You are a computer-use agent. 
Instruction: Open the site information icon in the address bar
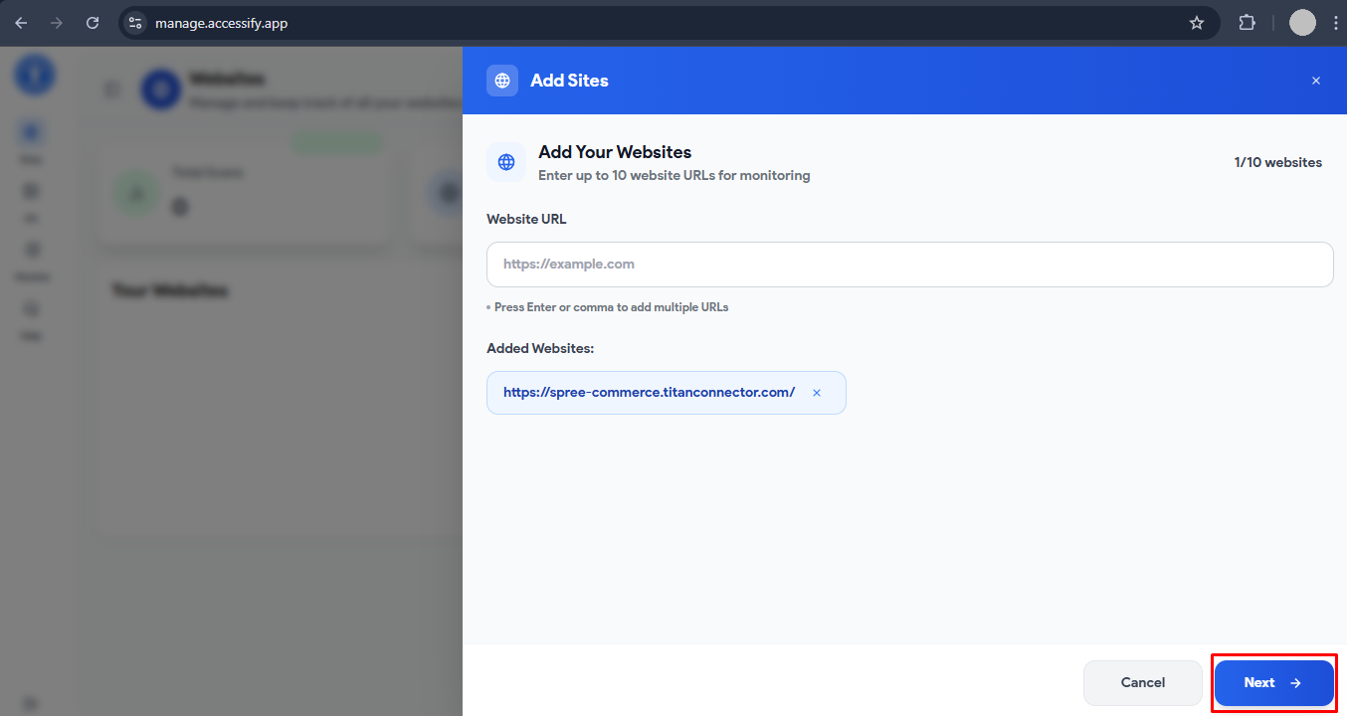click(x=134, y=22)
